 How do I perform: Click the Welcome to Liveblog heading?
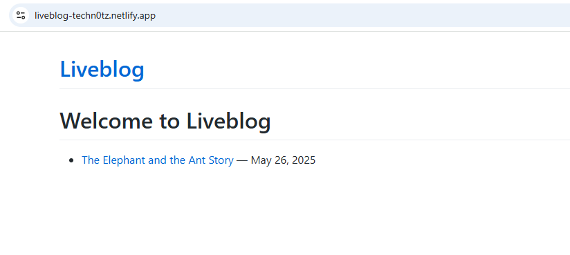(x=165, y=121)
